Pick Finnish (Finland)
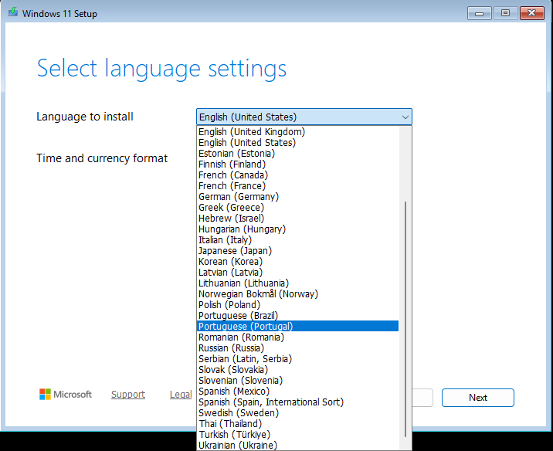 [x=297, y=164]
